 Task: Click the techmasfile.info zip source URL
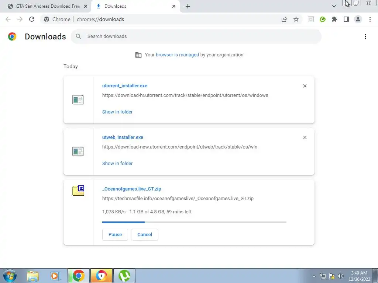(x=178, y=199)
